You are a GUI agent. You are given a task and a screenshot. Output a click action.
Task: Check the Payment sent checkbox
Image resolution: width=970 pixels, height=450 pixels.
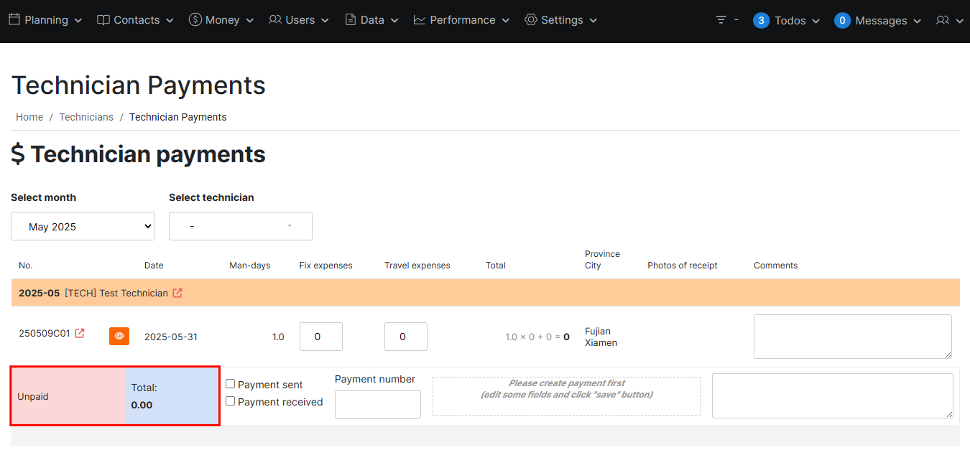pos(231,384)
